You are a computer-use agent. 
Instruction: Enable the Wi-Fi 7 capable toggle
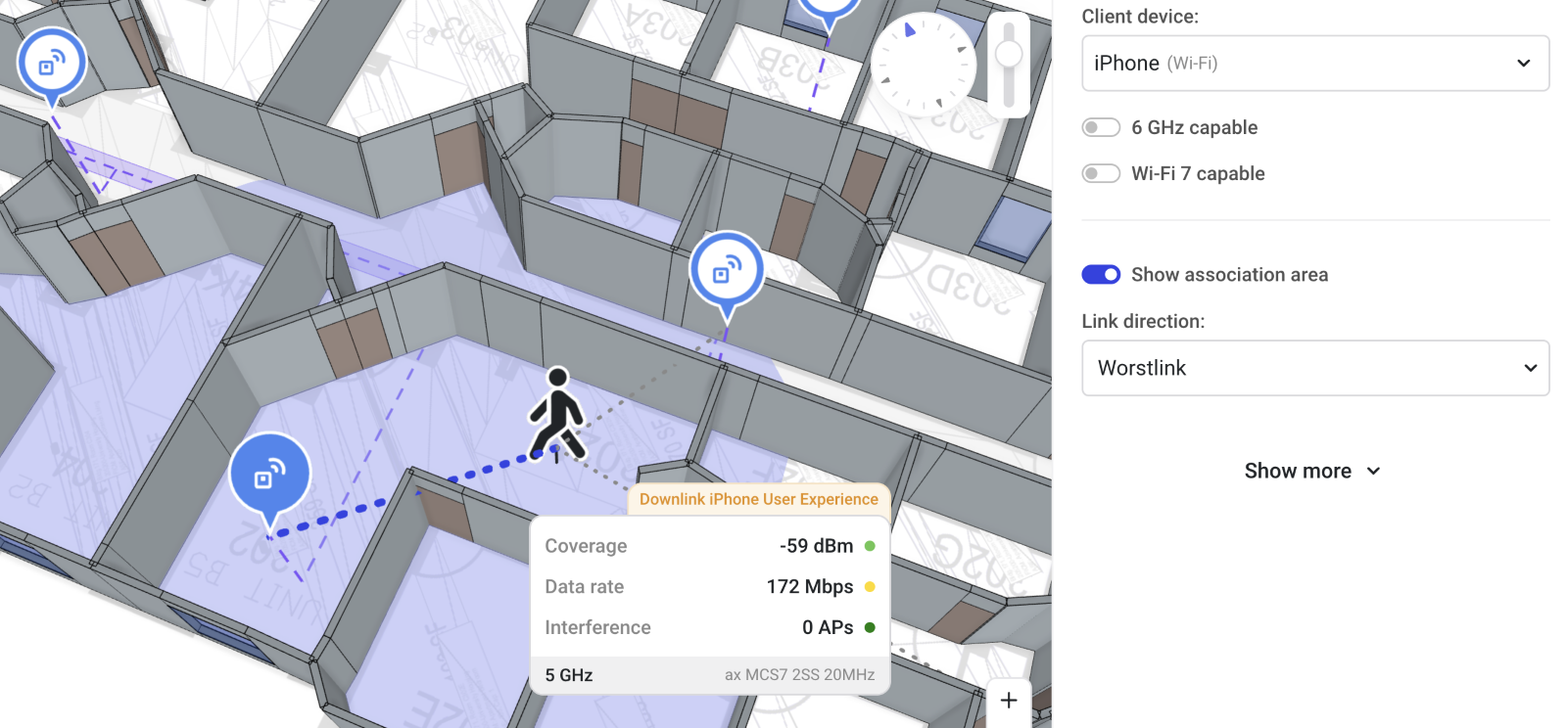(x=1101, y=173)
